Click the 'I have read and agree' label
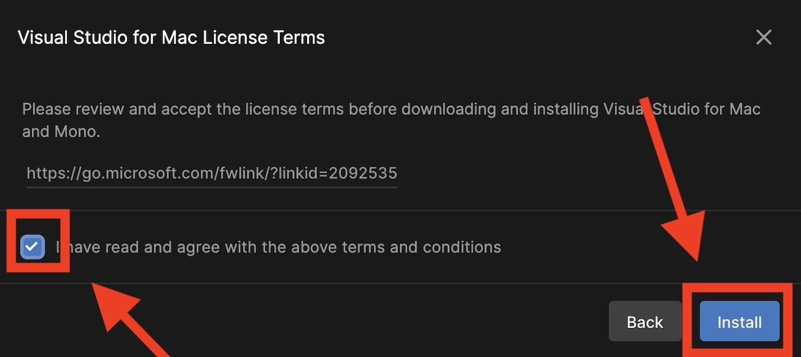The height and width of the screenshot is (357, 801). tap(278, 247)
